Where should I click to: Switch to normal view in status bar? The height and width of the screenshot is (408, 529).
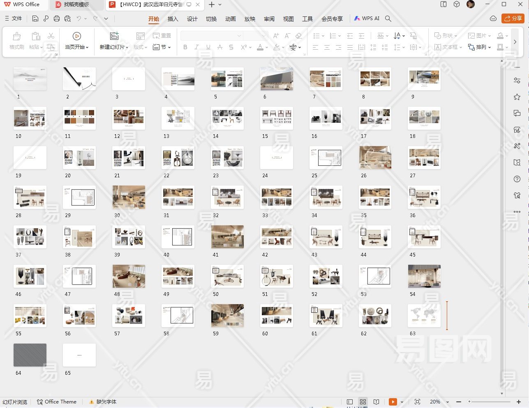[x=350, y=402]
